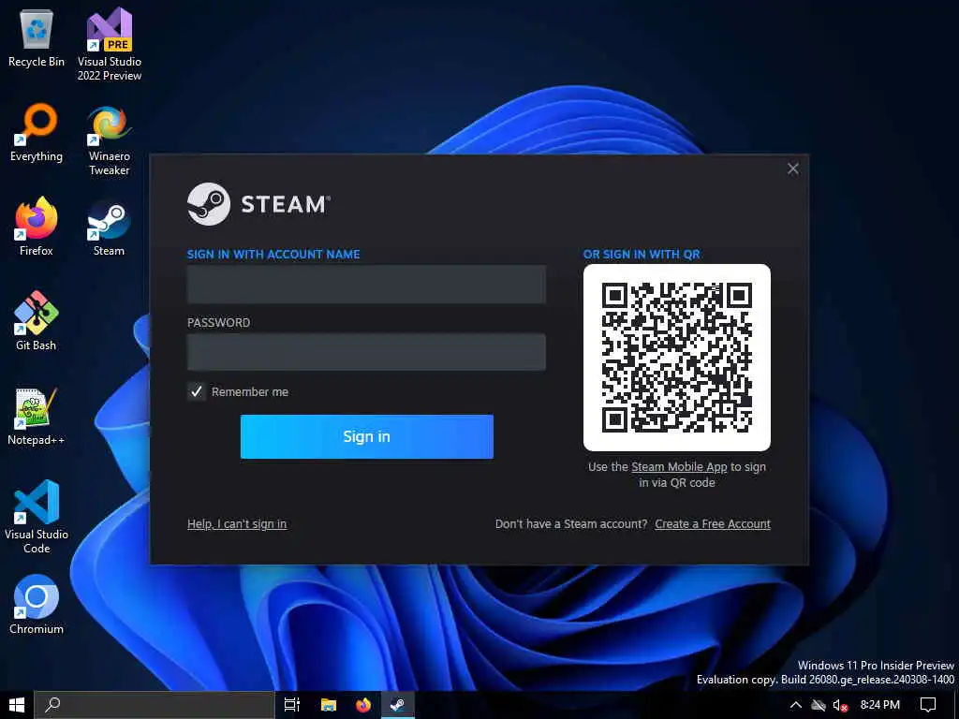Click the 'OR SIGN IN WITH QR' heading
The width and height of the screenshot is (959, 719).
coord(642,255)
